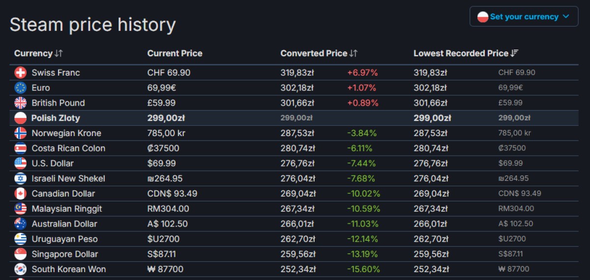590x280 pixels.
Task: Click the Australian flag icon
Action: click(x=21, y=224)
